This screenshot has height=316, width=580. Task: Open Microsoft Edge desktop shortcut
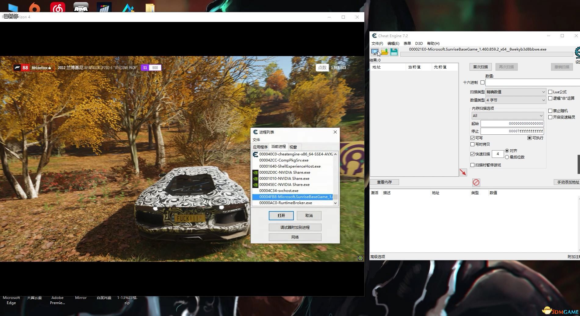click(x=11, y=300)
